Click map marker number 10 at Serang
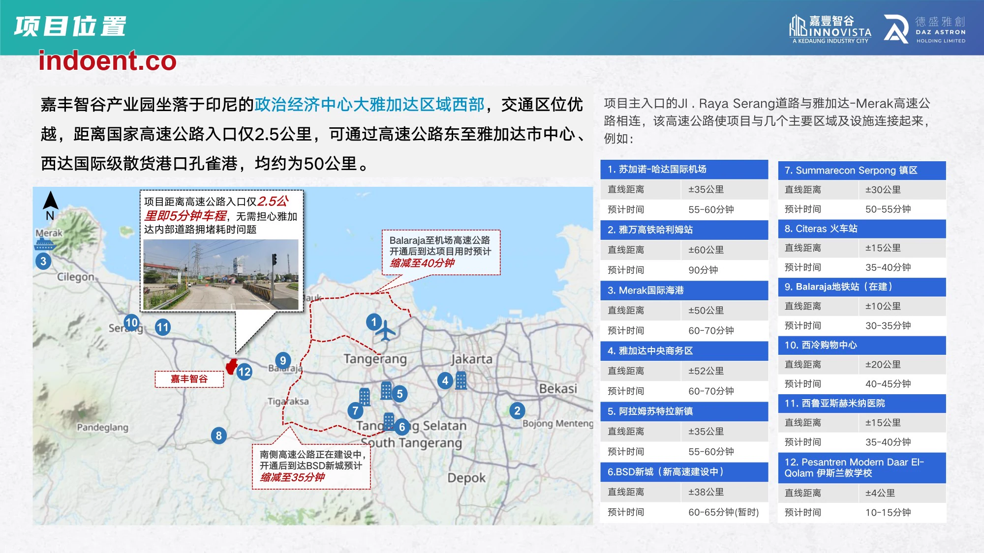Image resolution: width=984 pixels, height=553 pixels. coord(131,322)
